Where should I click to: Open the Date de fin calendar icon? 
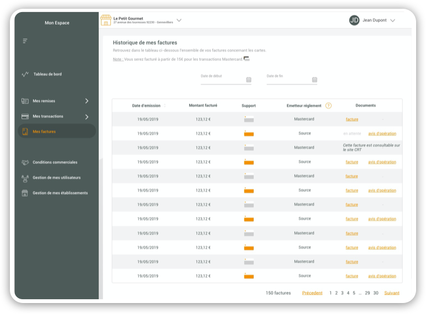tap(315, 80)
